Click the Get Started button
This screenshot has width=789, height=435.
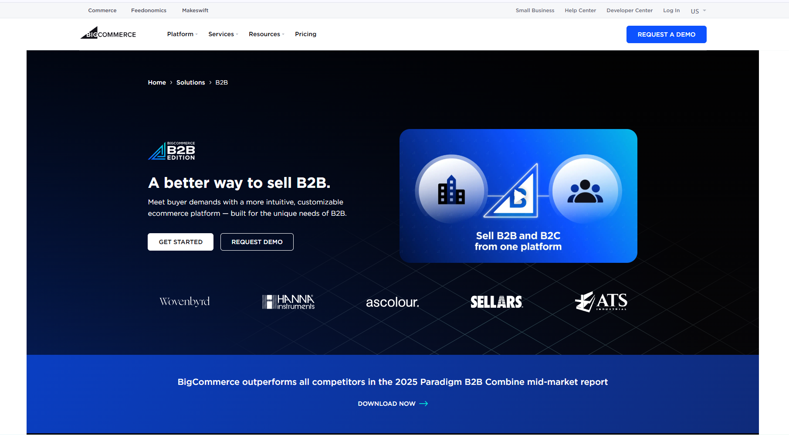coord(180,242)
